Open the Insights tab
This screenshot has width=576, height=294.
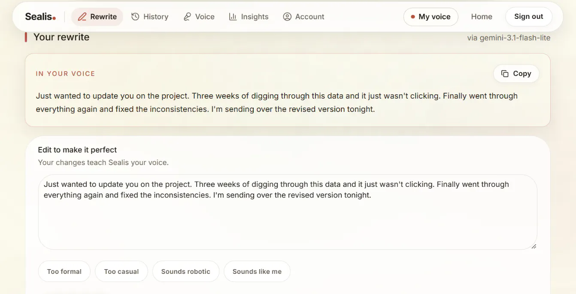[249, 17]
